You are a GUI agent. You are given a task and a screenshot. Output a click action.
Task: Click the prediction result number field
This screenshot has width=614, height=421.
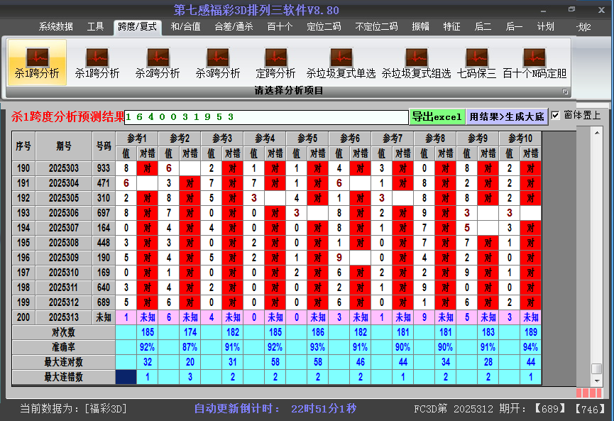(266, 117)
